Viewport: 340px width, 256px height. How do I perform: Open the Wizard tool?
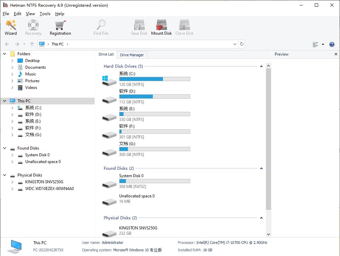click(11, 27)
